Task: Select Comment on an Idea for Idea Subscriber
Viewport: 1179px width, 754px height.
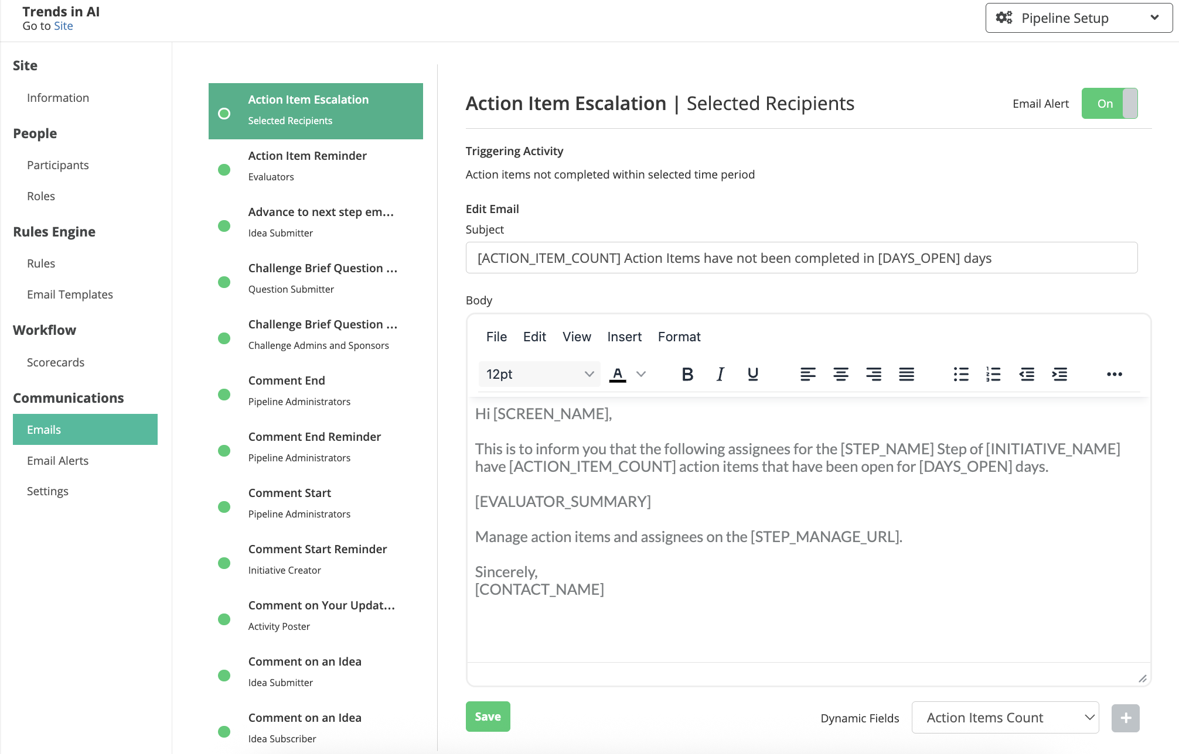Action: point(316,728)
